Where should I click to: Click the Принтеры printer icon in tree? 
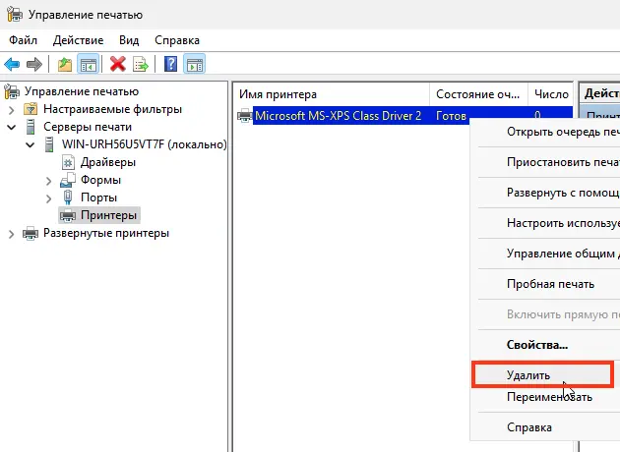tap(68, 215)
